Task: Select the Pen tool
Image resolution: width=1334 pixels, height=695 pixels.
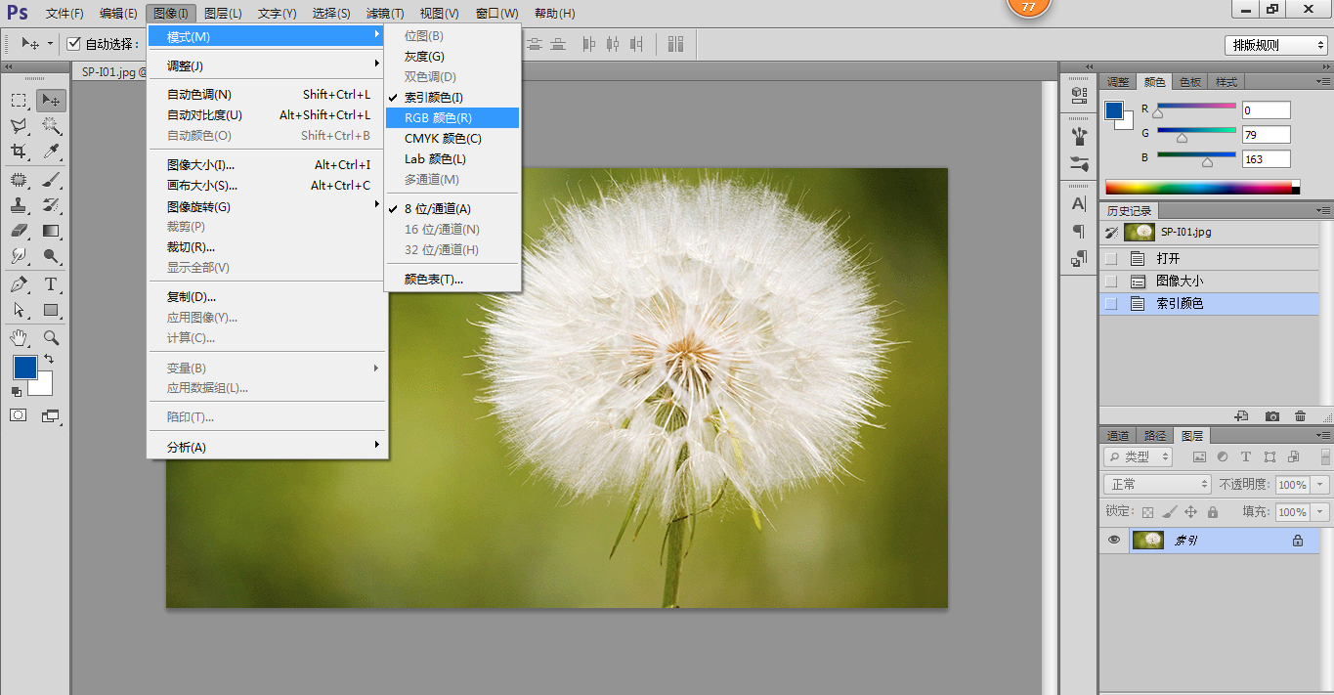Action: point(19,284)
